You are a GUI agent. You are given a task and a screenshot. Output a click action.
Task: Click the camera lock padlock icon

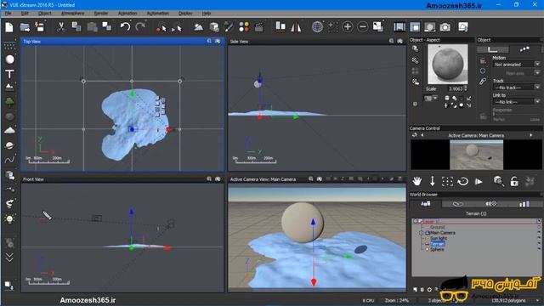[x=514, y=181]
